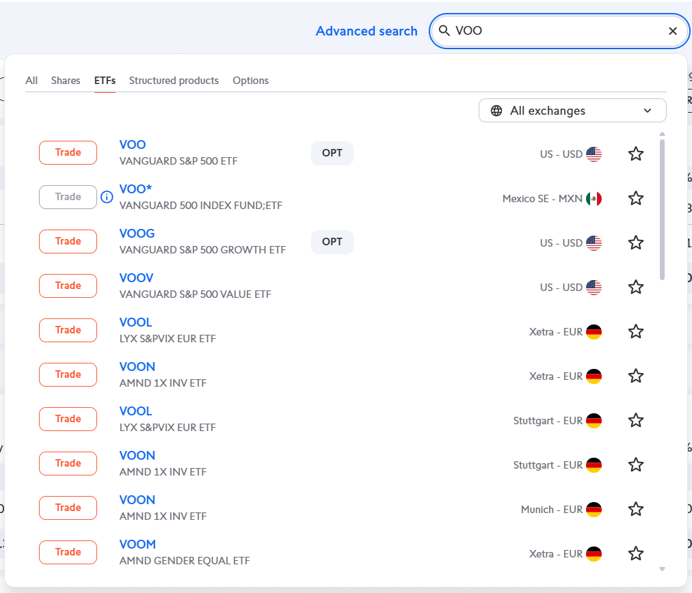Image resolution: width=692 pixels, height=593 pixels.
Task: Toggle star for VOOV Value ETF
Action: 635,287
